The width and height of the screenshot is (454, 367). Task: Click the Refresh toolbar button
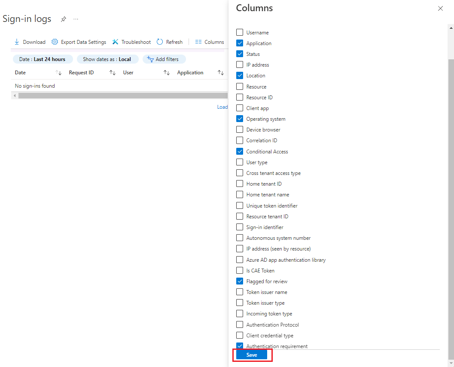(170, 42)
